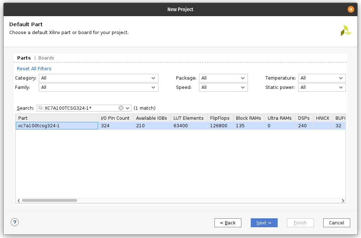Click the 324 I/O pin count cell
Screen dimensions: 361x238
tap(116, 126)
